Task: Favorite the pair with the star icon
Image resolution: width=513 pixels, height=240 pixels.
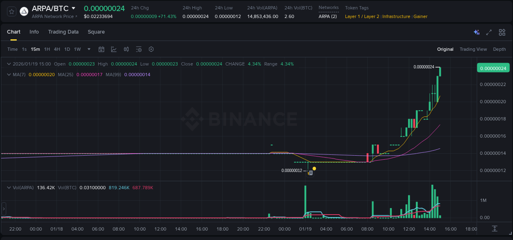Action: pos(11,11)
